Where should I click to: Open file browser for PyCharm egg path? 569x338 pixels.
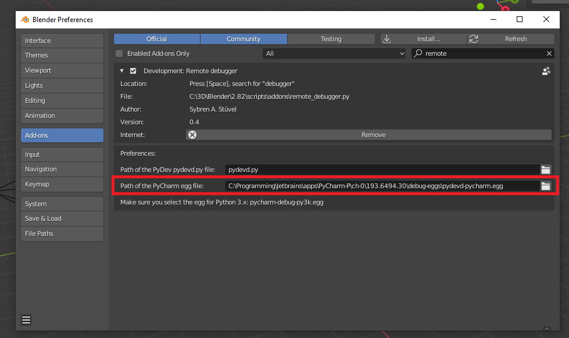click(545, 185)
